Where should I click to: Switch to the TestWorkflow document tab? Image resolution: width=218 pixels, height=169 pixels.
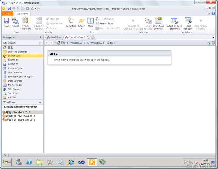click(75, 37)
